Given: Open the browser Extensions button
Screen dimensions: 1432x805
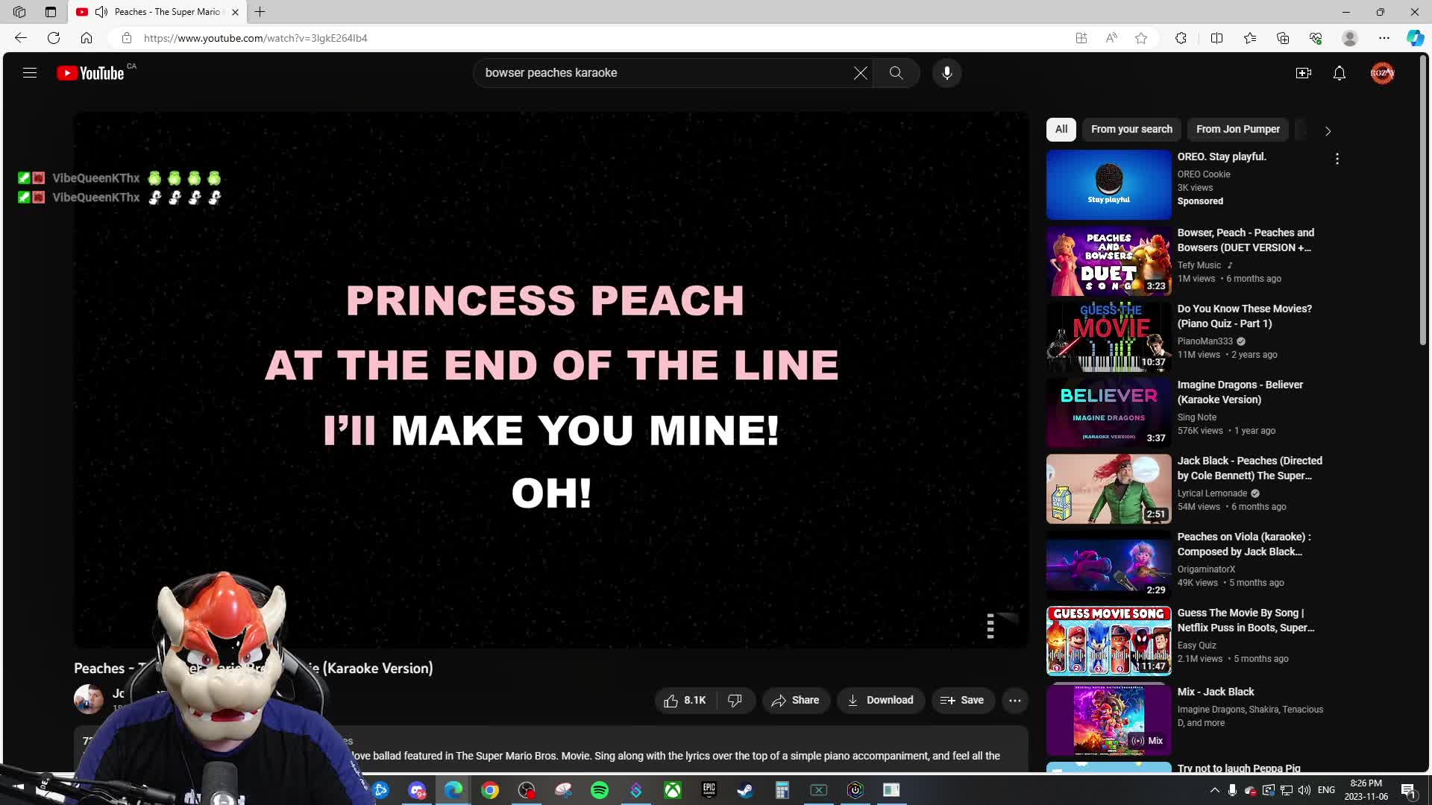Looking at the screenshot, I should click(x=1181, y=38).
